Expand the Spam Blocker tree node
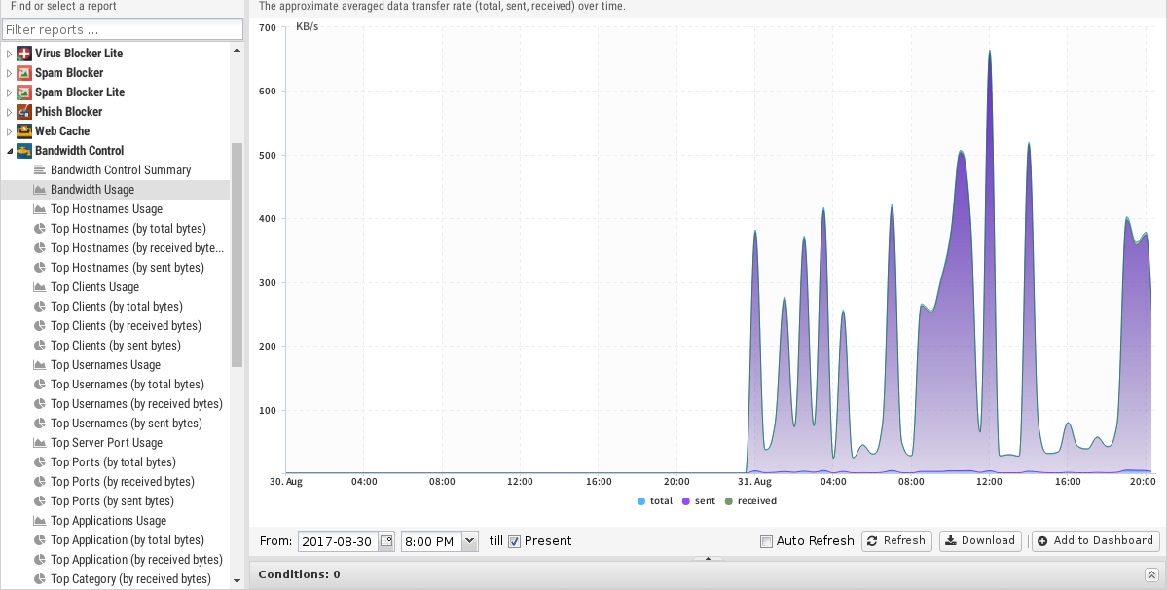Screen dimensions: 1167x590 (9, 73)
